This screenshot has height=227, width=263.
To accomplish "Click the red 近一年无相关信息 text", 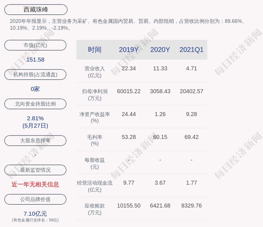I will (x=35, y=184).
